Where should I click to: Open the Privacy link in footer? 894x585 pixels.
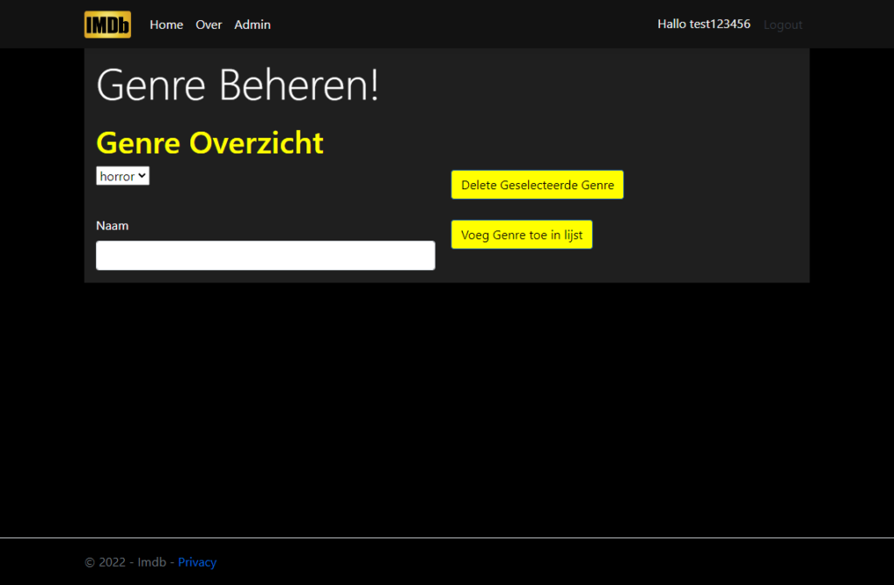click(x=197, y=562)
